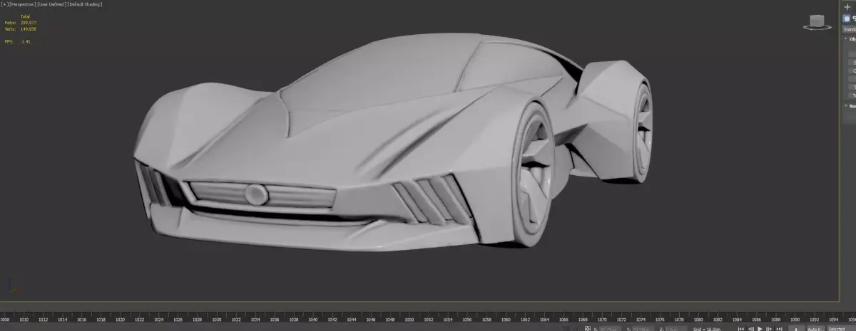
Task: Step to previous frame
Action: tap(751, 329)
